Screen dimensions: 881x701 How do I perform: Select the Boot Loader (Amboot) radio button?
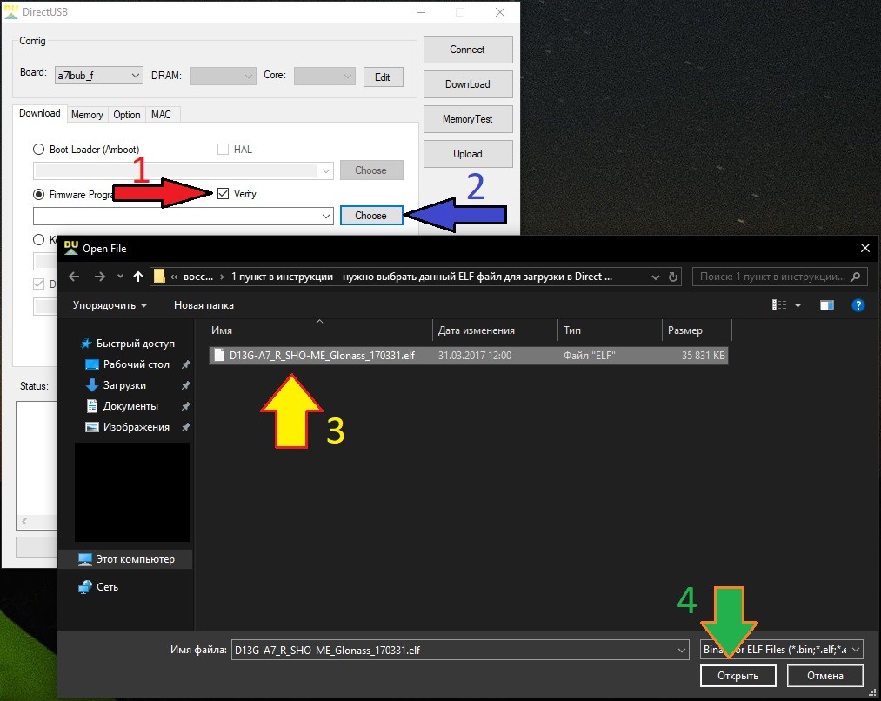point(38,150)
